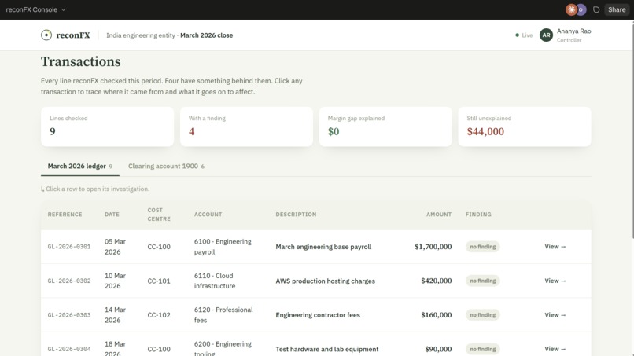Click the DESCRIPTION column header

(x=296, y=215)
